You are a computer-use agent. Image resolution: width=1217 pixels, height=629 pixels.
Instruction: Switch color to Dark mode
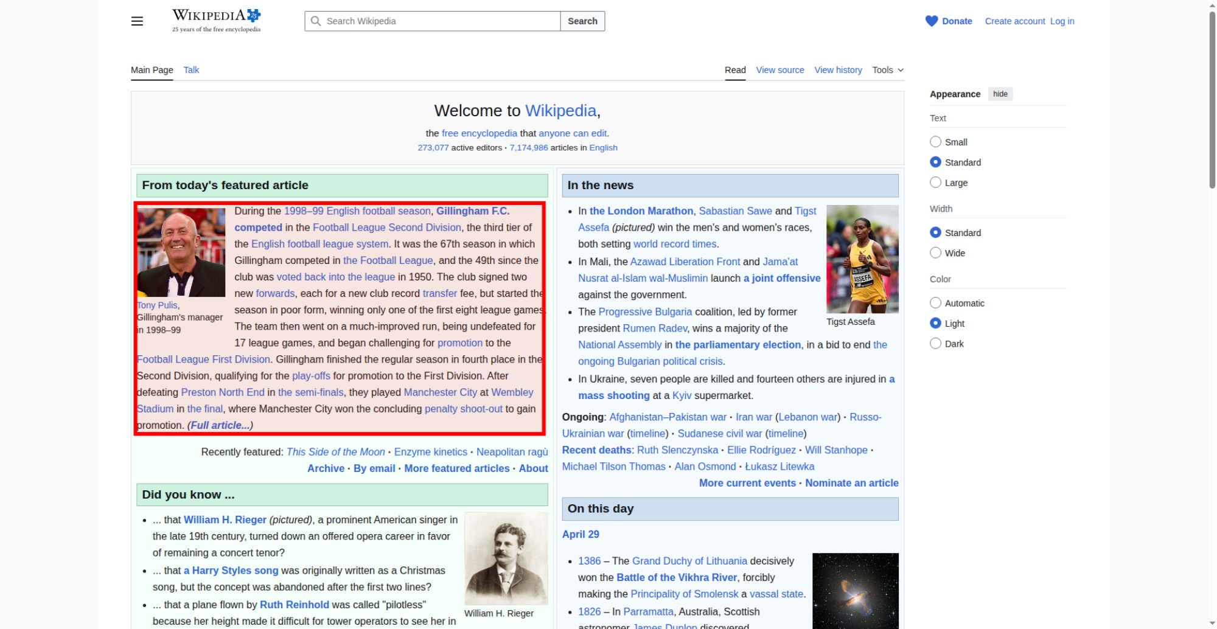click(935, 344)
